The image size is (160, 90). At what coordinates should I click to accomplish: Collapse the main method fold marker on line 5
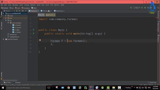[x=37, y=33]
